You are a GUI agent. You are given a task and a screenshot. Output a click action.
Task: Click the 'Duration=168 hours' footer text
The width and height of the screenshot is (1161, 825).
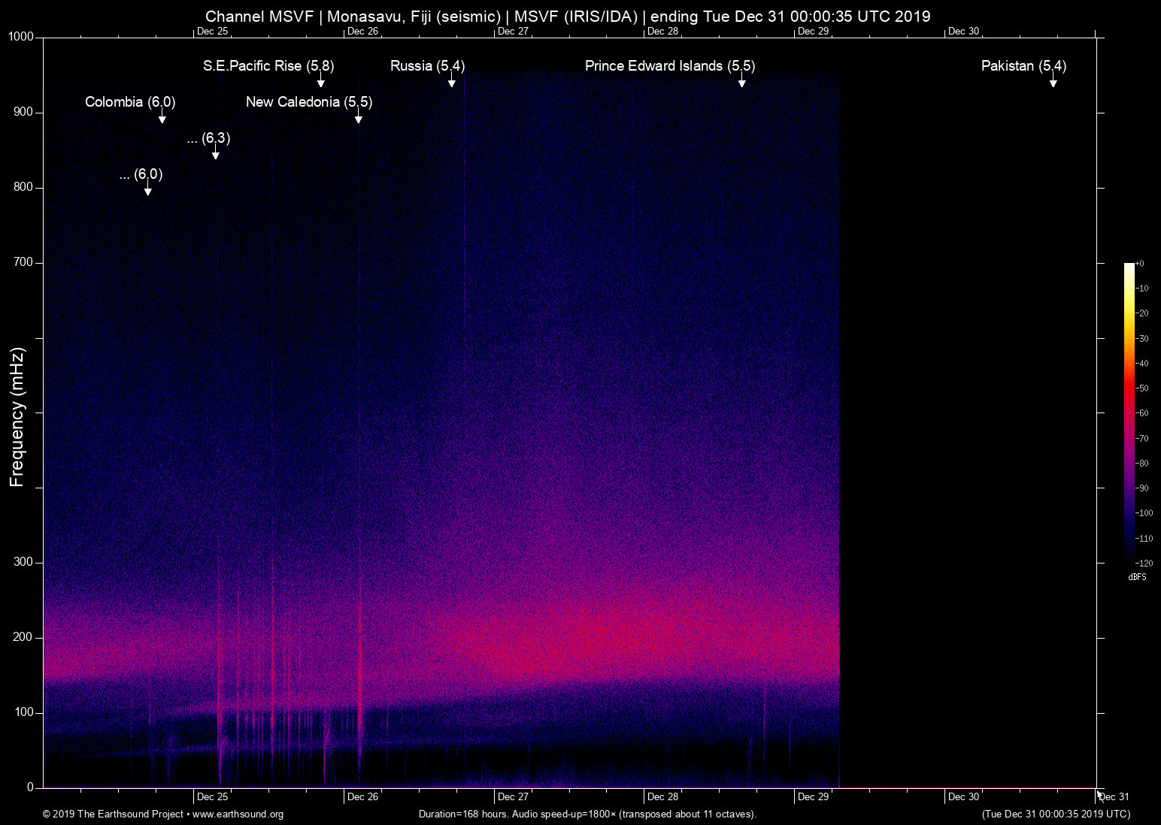click(x=587, y=814)
